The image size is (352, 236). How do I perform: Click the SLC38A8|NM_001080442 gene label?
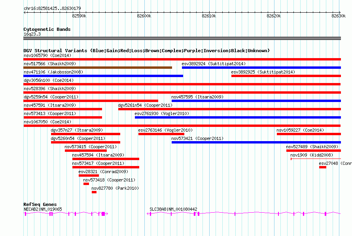click(x=173, y=209)
